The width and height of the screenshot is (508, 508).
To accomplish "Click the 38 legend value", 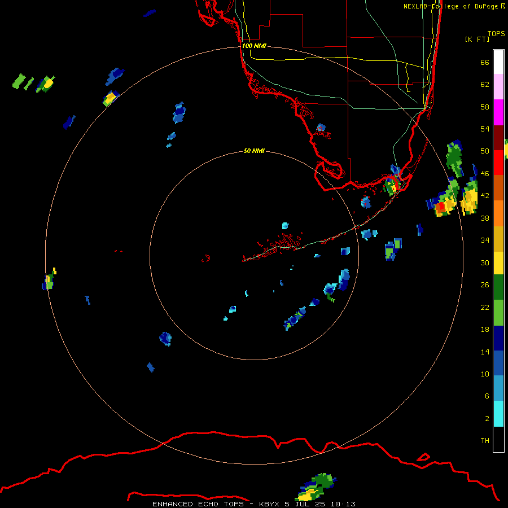I will point(485,218).
